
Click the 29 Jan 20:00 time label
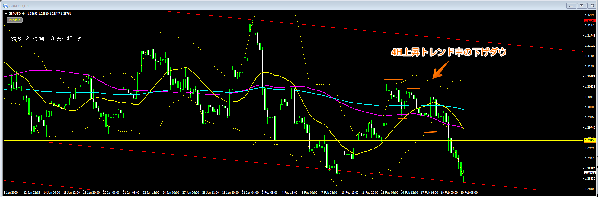click(230, 193)
